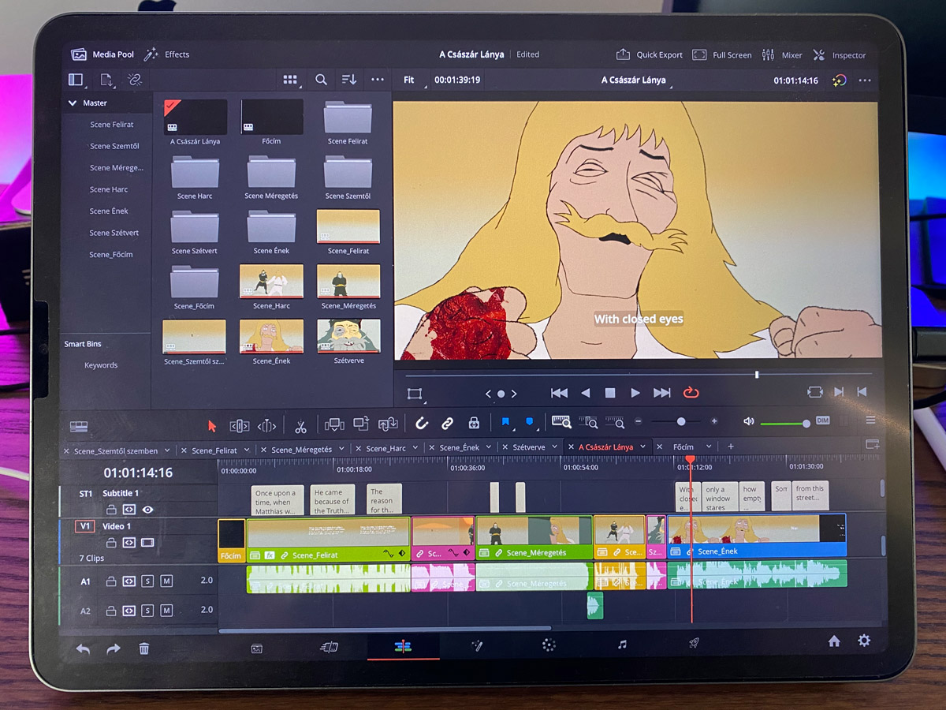Open media pool three-dot options
Image resolution: width=946 pixels, height=710 pixels.
[378, 80]
